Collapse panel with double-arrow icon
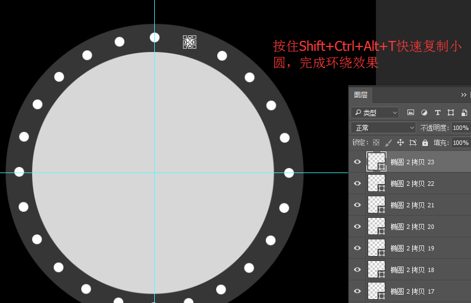 pos(464,95)
